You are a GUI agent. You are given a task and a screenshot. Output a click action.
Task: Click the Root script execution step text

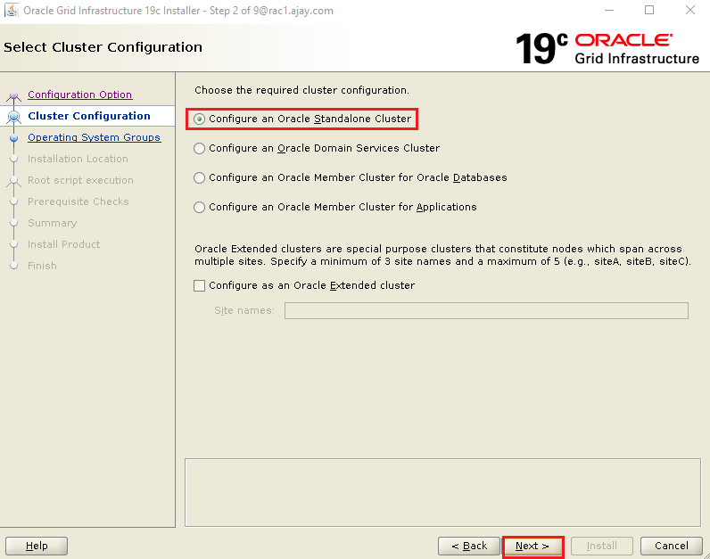point(80,180)
